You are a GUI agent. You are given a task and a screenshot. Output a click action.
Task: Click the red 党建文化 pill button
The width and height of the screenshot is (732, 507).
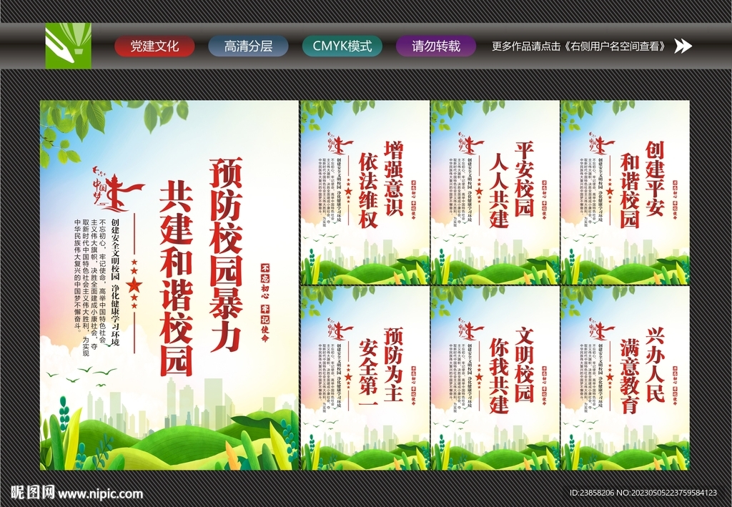coord(154,46)
